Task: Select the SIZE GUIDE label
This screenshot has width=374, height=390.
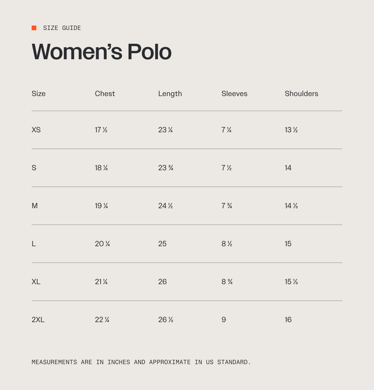Action: pyautogui.click(x=62, y=28)
